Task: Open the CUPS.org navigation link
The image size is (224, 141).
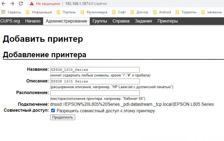Action: point(10,21)
